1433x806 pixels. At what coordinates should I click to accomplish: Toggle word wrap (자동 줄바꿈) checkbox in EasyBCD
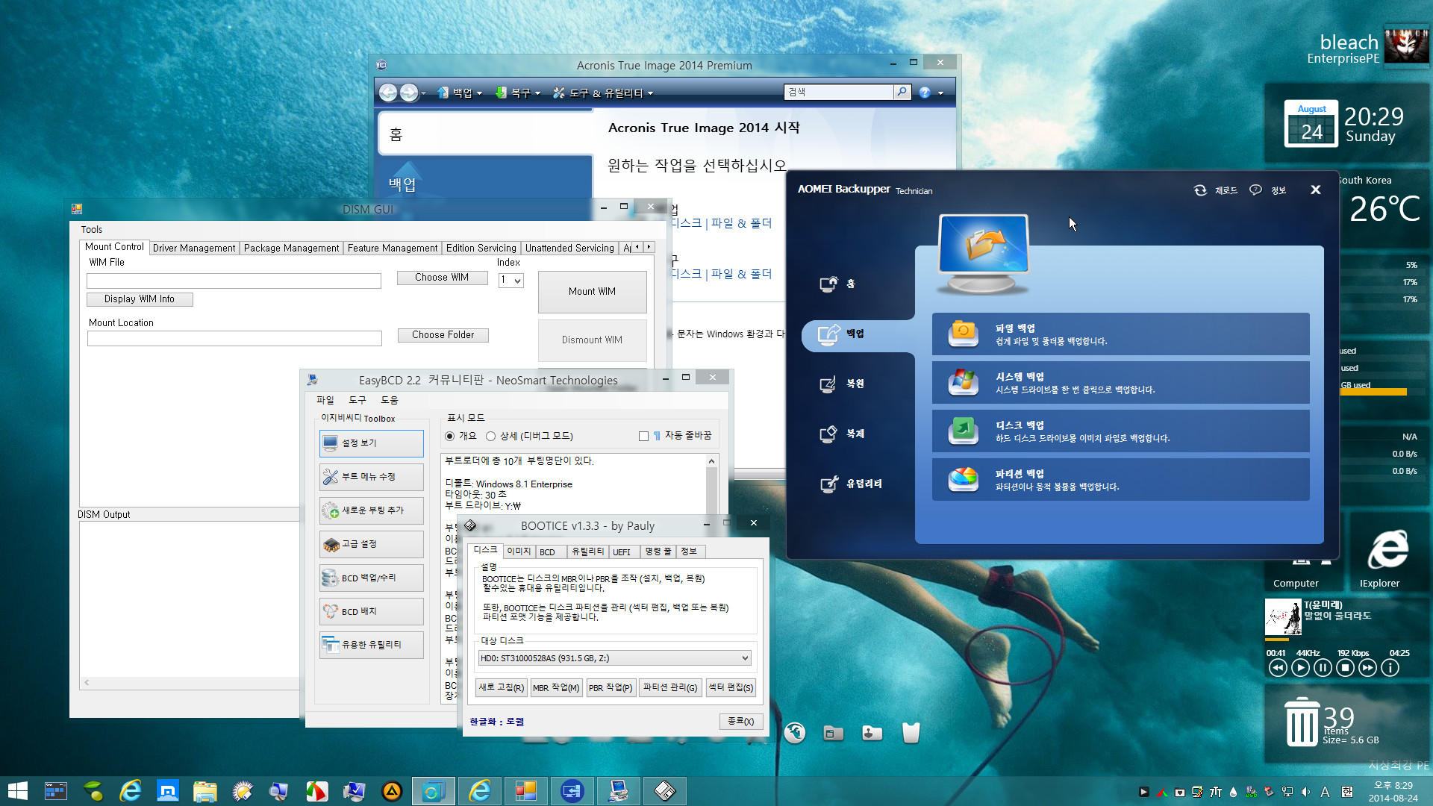pos(643,436)
